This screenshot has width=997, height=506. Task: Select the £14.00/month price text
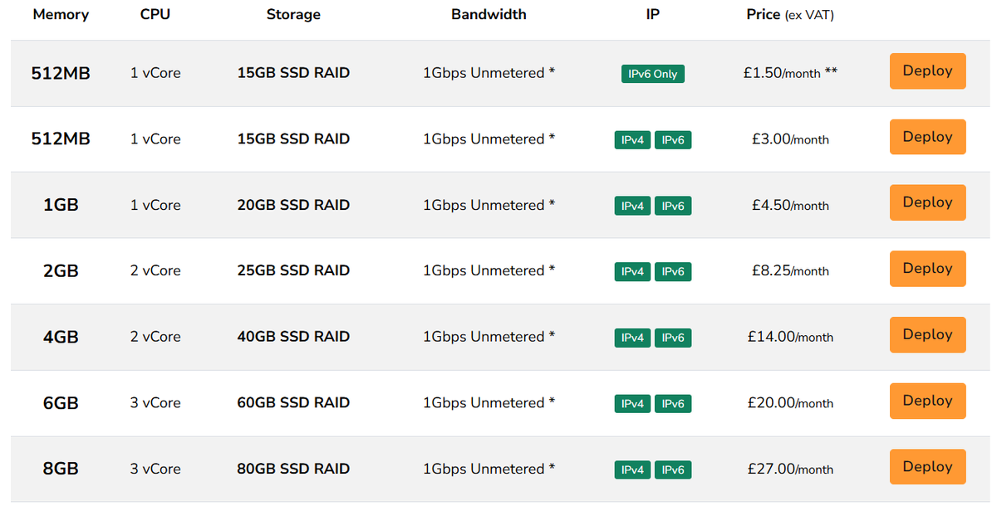pos(790,337)
